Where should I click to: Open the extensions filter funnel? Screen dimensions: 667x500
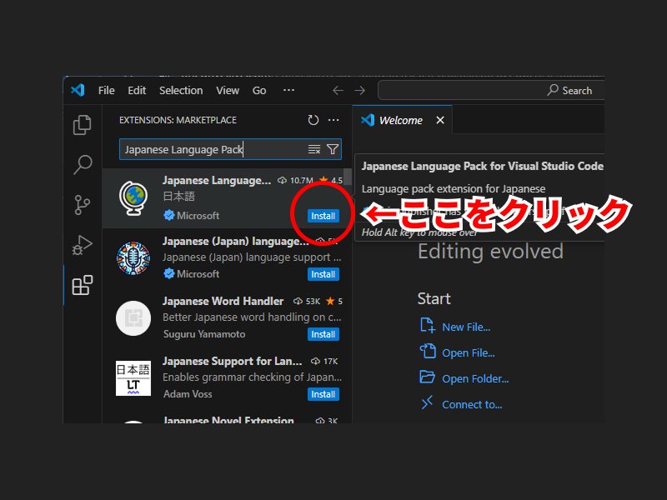pyautogui.click(x=332, y=149)
